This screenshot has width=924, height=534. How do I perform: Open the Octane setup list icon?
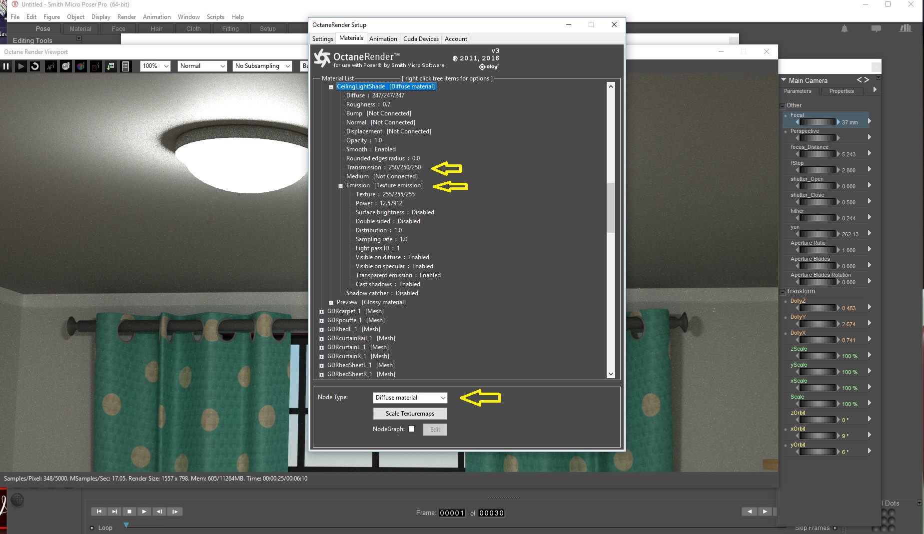click(x=126, y=66)
